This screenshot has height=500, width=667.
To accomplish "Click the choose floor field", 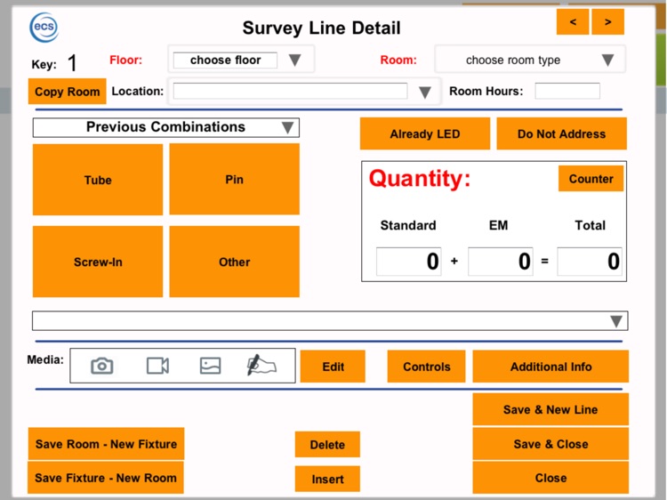I will [x=225, y=60].
